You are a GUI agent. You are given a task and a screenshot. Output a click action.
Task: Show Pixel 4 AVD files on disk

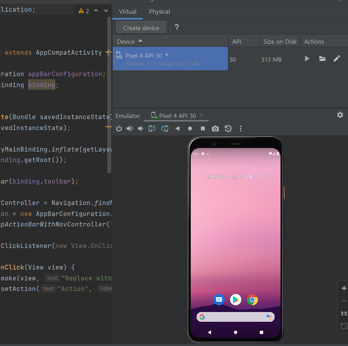point(322,59)
